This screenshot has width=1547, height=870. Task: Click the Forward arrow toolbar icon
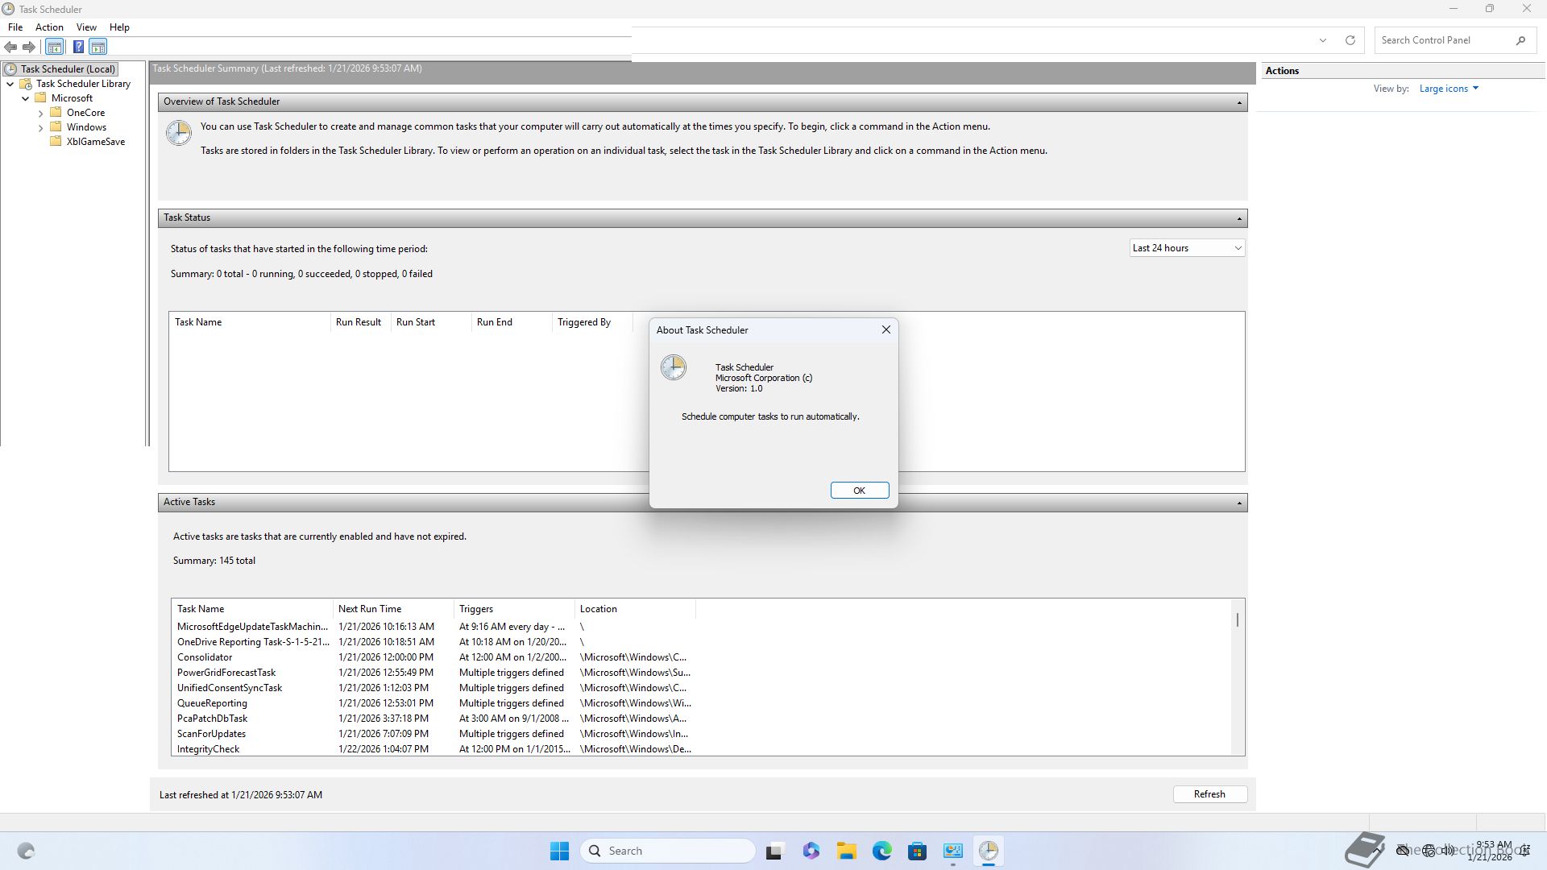click(29, 47)
